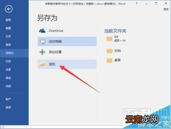Click the This PC computer icon
The height and width of the screenshot is (129, 171).
pyautogui.click(x=42, y=41)
